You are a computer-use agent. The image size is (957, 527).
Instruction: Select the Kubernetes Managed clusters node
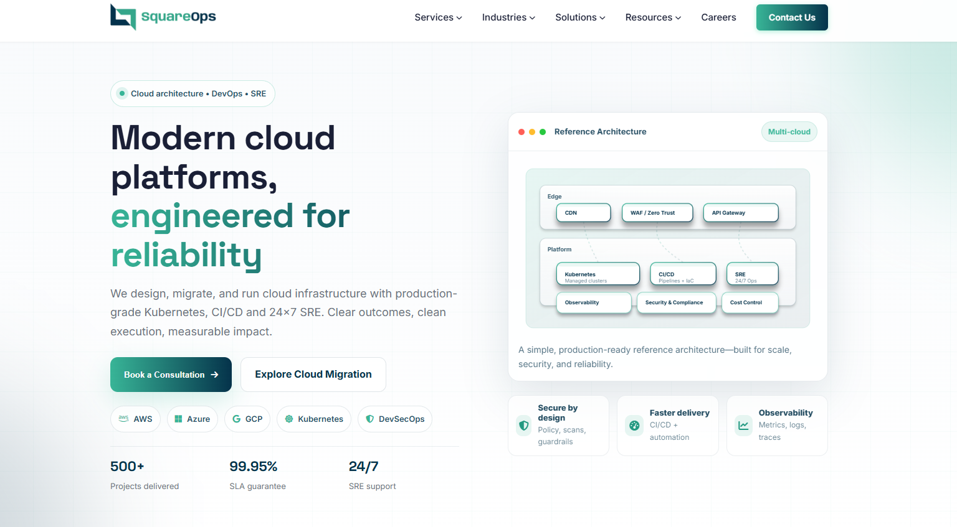598,274
